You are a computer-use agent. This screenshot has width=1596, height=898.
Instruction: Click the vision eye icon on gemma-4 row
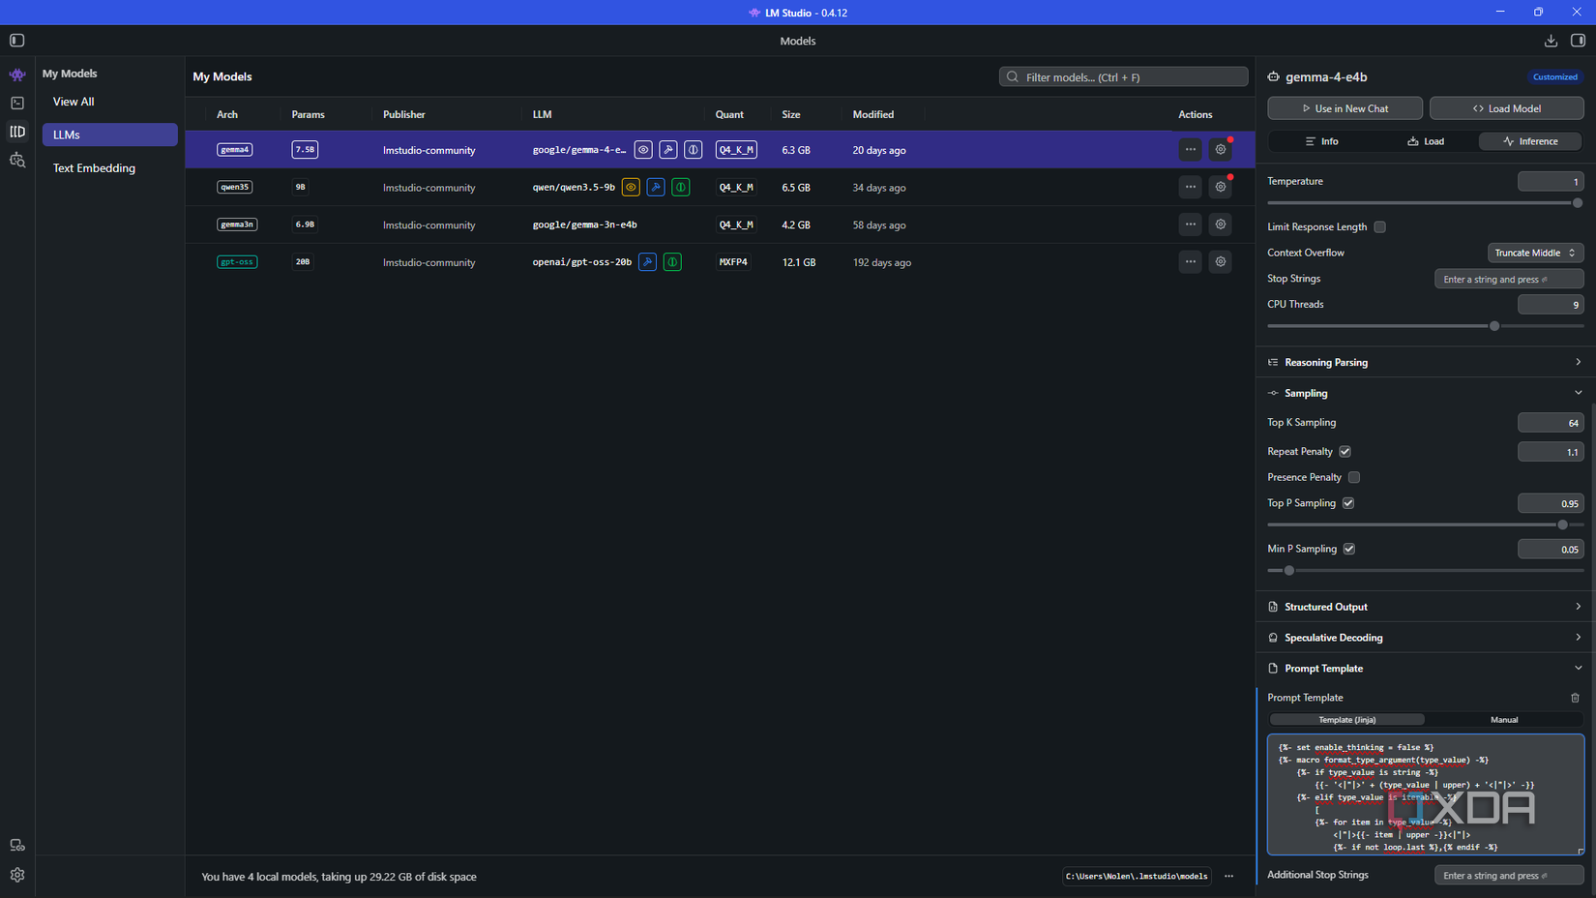[x=643, y=150]
